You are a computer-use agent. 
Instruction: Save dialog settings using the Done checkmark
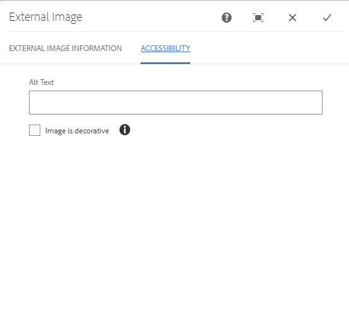click(x=327, y=18)
